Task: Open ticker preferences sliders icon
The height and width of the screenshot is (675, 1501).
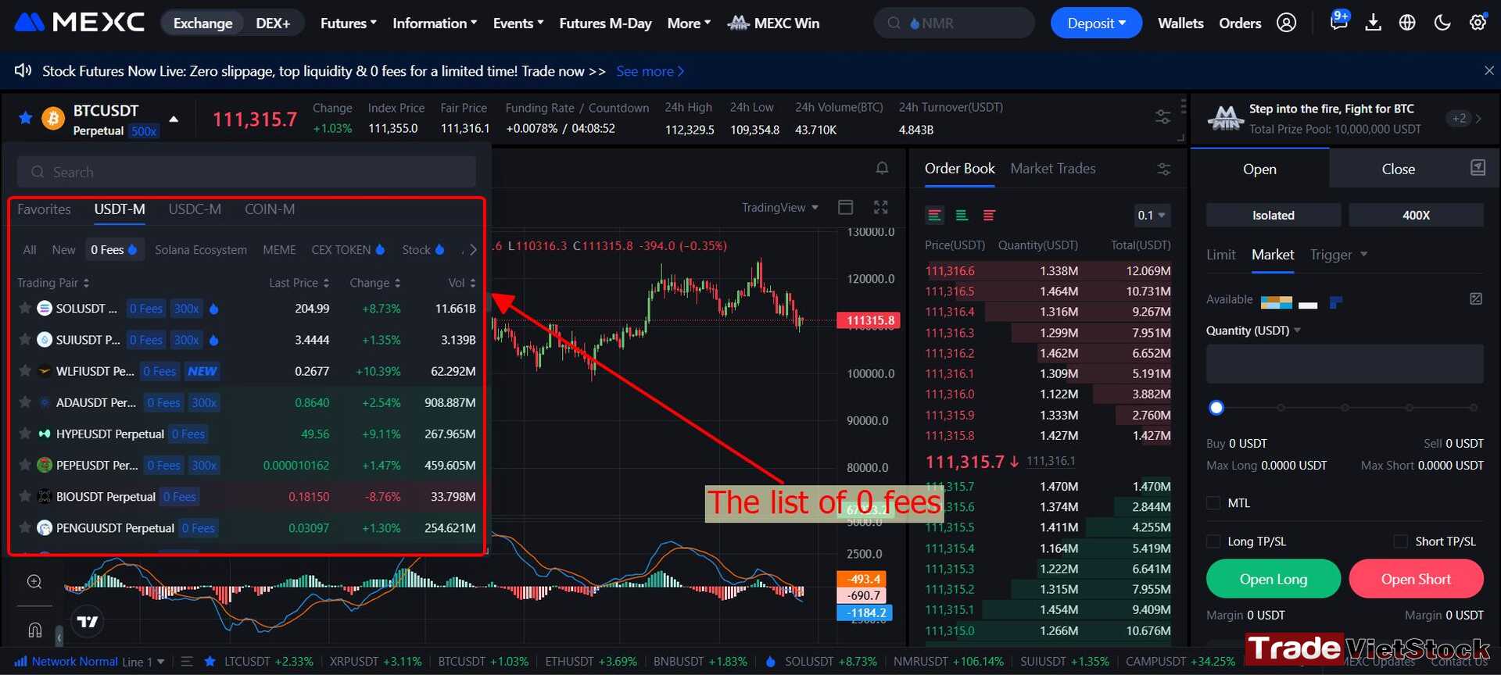Action: click(x=1162, y=117)
